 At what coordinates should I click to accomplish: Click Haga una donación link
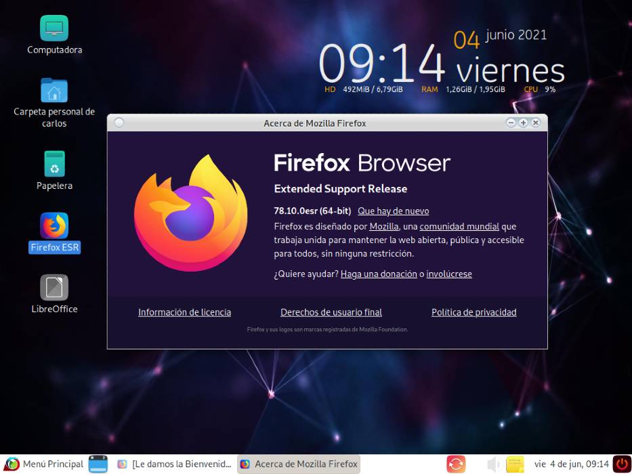coord(379,274)
